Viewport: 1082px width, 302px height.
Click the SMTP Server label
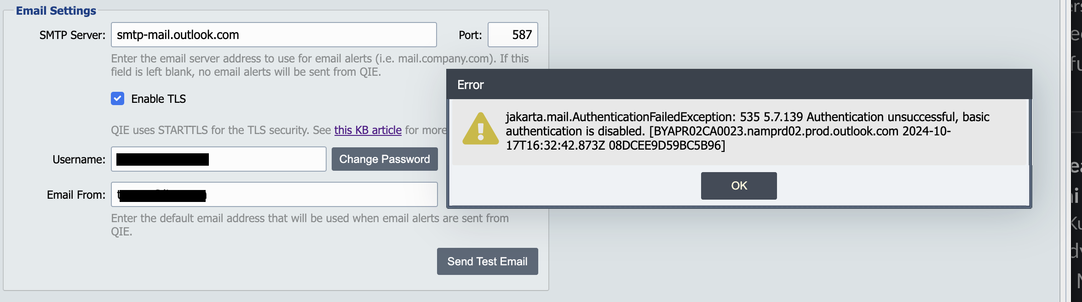(72, 35)
